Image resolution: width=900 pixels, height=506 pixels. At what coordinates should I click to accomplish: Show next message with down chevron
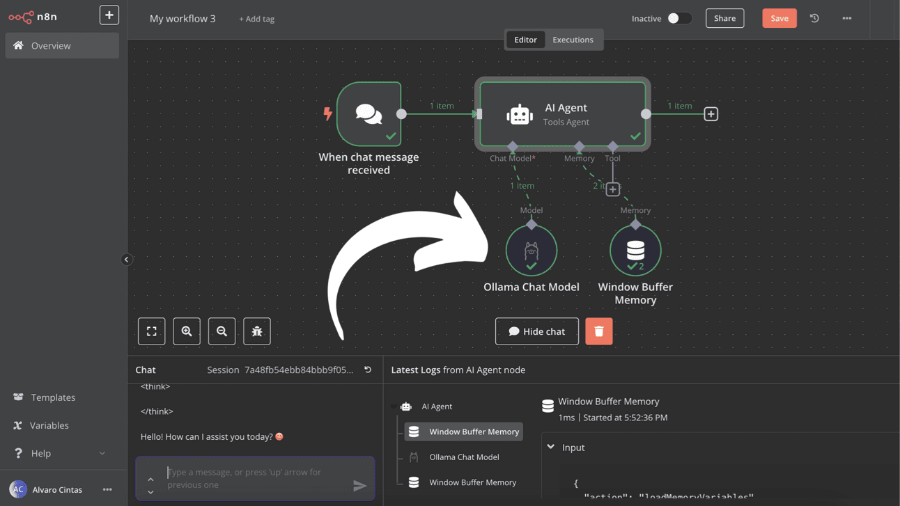pos(150,492)
